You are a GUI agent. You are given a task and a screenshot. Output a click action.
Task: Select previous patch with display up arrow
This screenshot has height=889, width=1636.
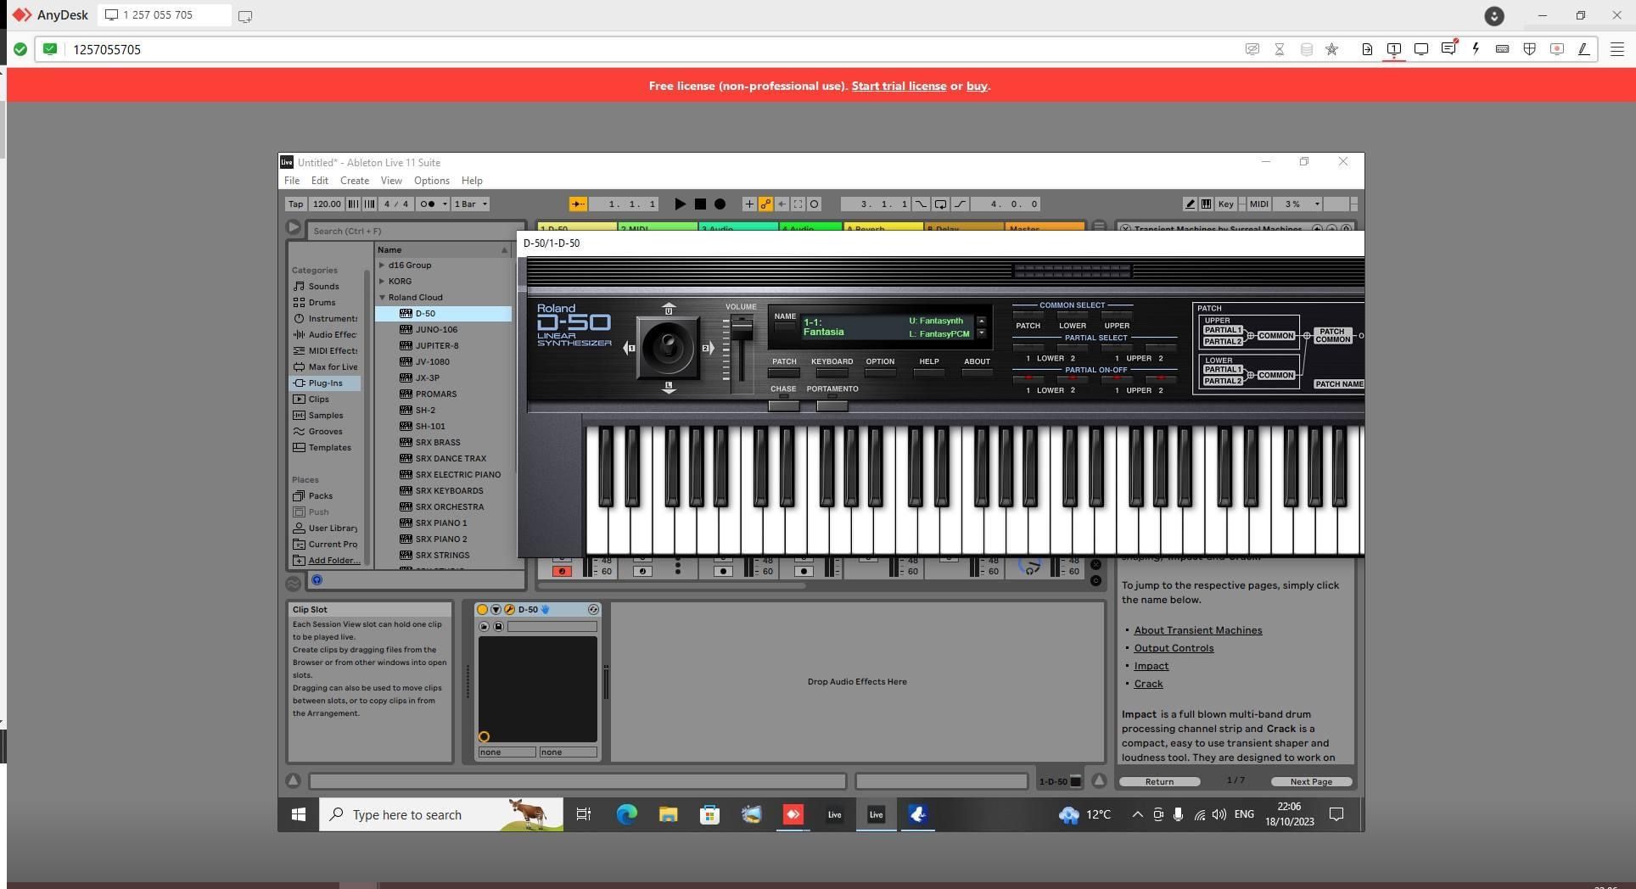pos(981,321)
